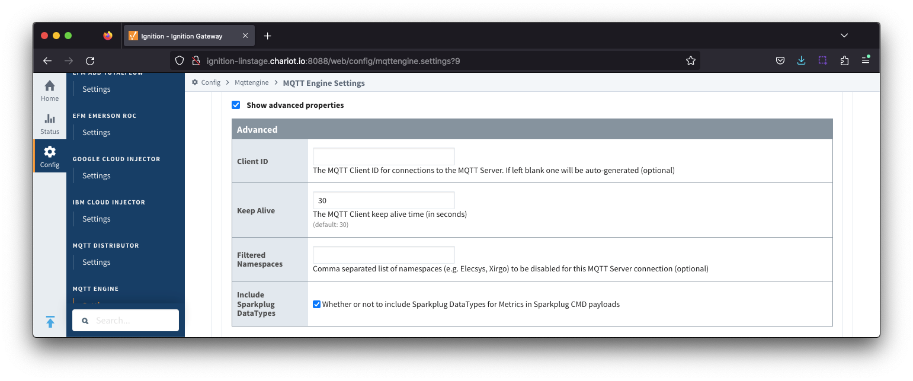This screenshot has height=381, width=913.
Task: Click into the Client ID field
Action: click(x=384, y=156)
